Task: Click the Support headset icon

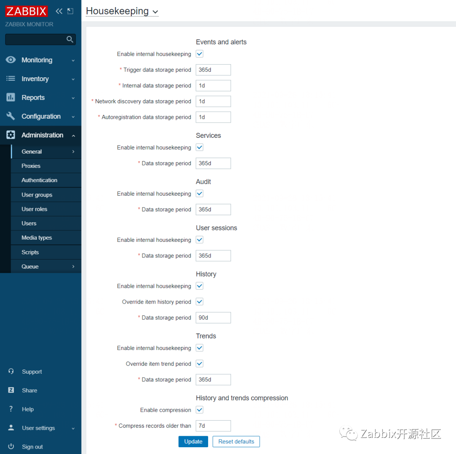Action: point(11,371)
